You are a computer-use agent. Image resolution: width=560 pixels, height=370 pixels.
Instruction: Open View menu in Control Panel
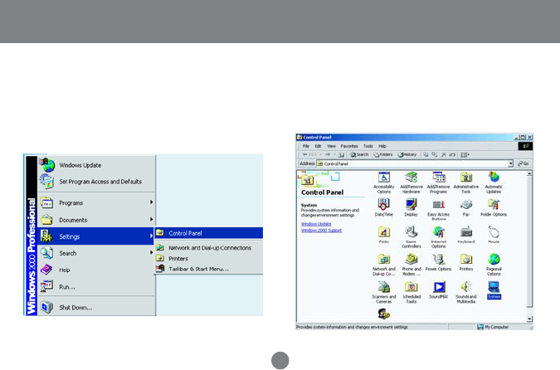[331, 146]
